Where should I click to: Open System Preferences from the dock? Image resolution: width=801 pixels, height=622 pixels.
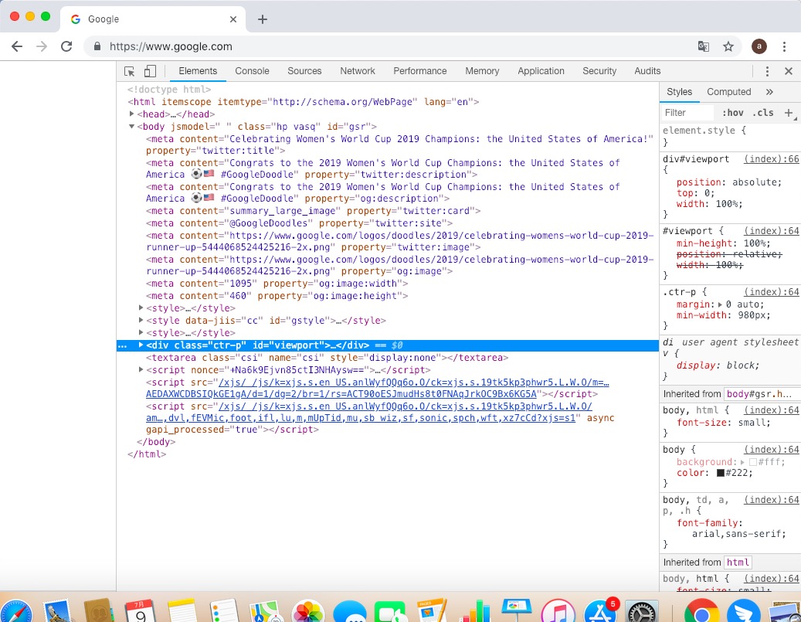tap(642, 611)
